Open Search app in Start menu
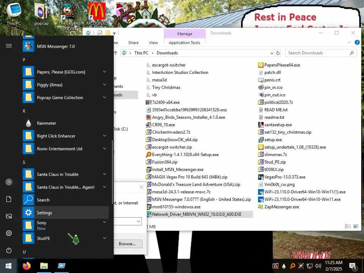 pos(65,200)
